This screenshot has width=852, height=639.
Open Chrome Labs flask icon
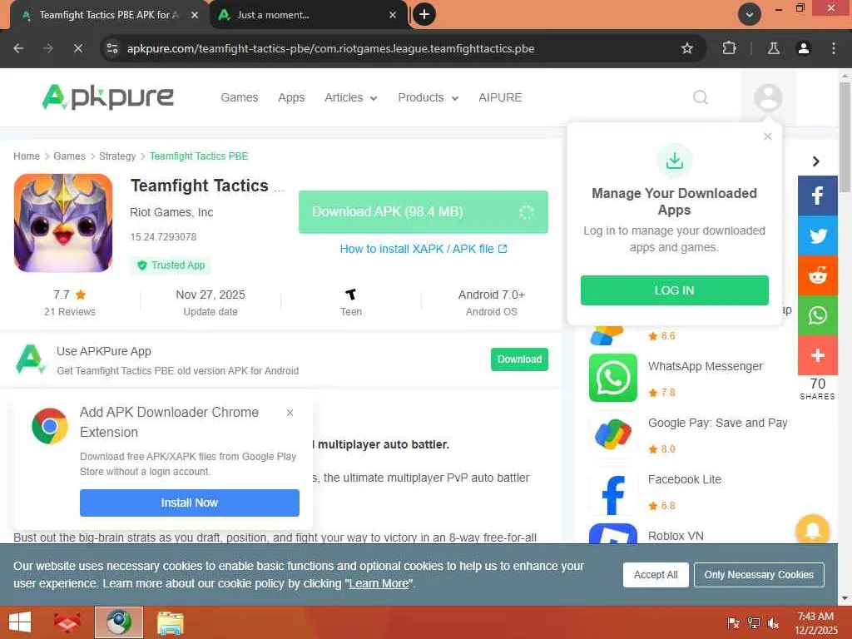pos(773,48)
